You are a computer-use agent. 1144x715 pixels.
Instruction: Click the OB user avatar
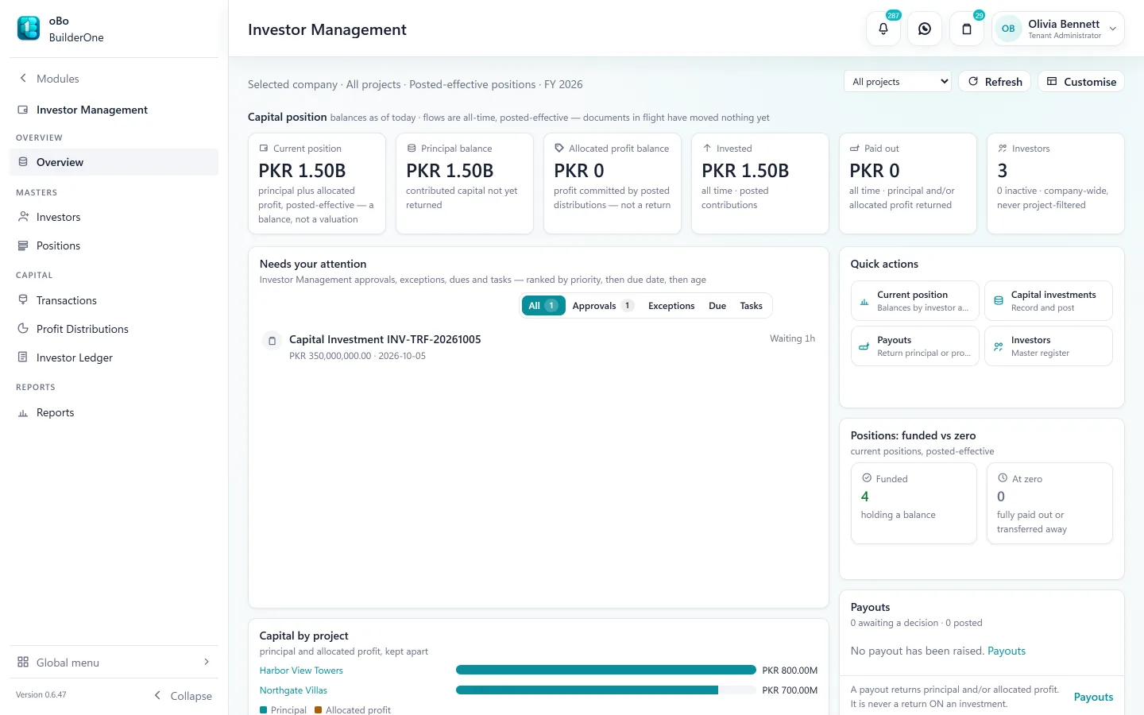(x=1008, y=29)
